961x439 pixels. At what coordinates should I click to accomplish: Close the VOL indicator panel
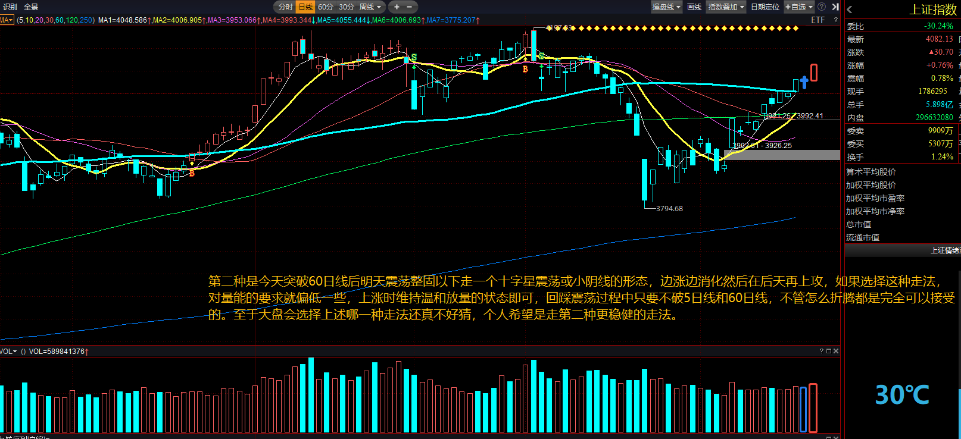(x=836, y=351)
